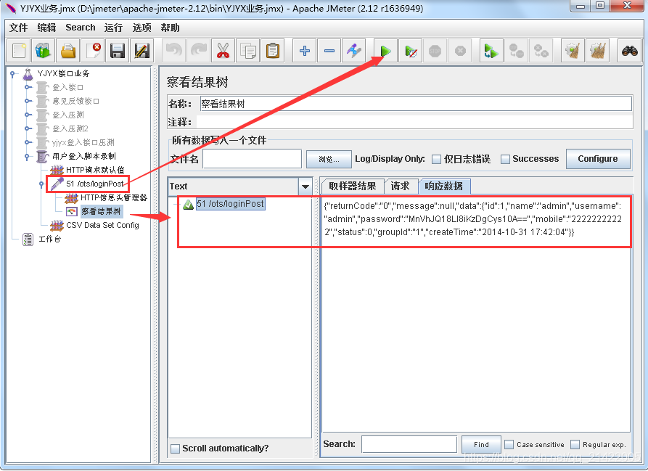
Task: Enable the Successes checkbox
Action: pos(505,159)
